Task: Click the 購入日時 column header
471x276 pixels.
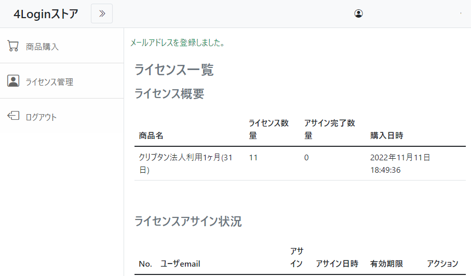Action: click(386, 135)
